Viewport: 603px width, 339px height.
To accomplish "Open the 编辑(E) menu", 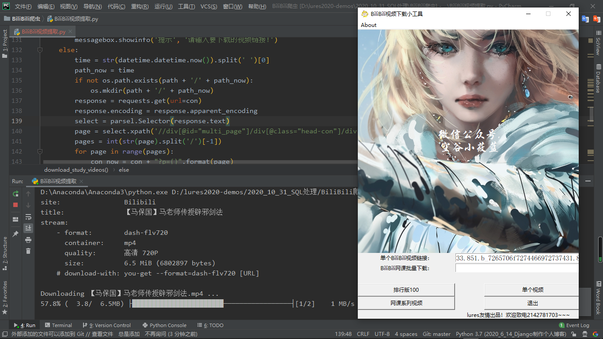I will point(46,7).
